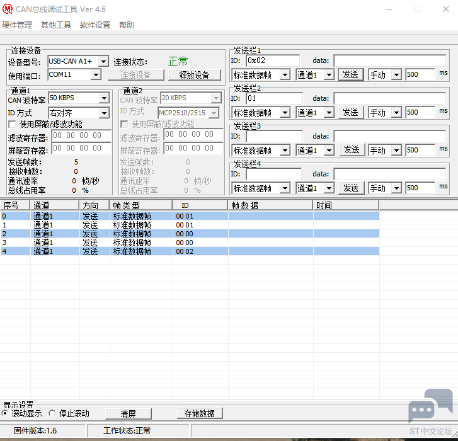Select the 停止滚动 radio button
This screenshot has width=458, height=441.
52,413
